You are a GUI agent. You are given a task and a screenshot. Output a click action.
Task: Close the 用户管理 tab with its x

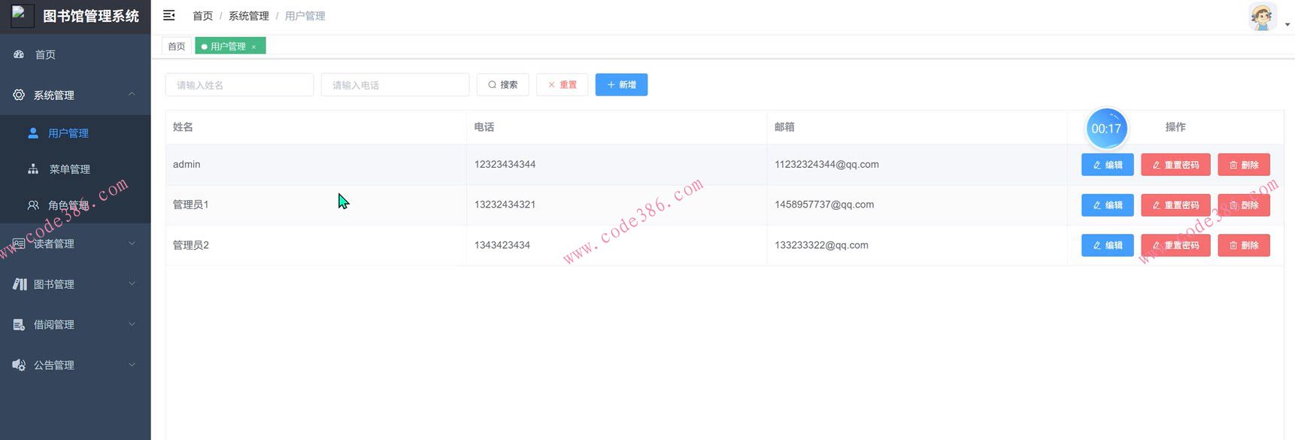coord(254,47)
